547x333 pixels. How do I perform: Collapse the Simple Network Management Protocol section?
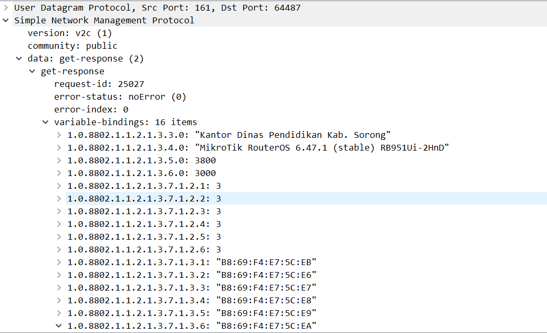(6, 20)
